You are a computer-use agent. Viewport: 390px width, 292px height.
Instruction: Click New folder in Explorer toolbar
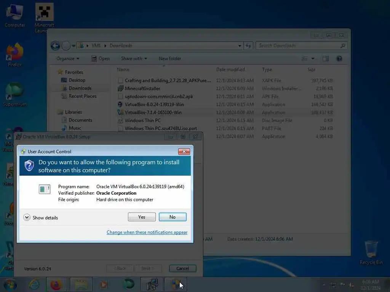170,59
